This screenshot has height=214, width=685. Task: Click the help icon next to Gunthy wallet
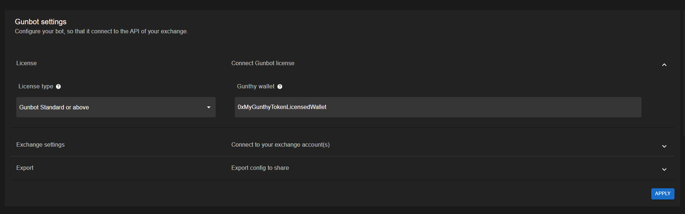[x=280, y=87]
